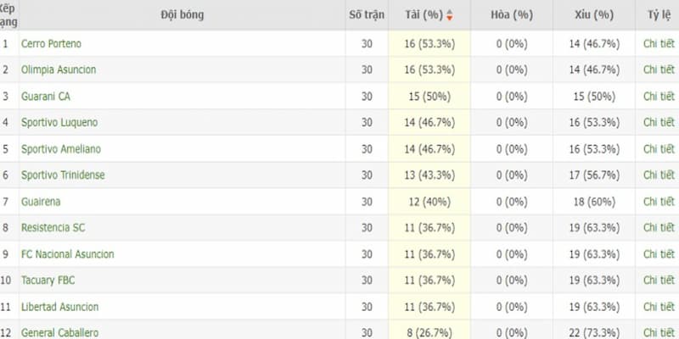
Task: Click the Số trận column header
Action: 367,15
